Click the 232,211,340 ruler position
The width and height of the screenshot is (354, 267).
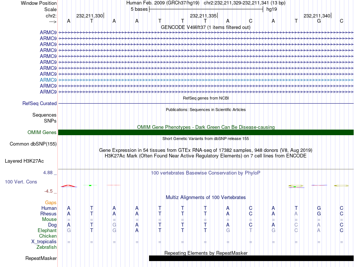[x=317, y=16]
